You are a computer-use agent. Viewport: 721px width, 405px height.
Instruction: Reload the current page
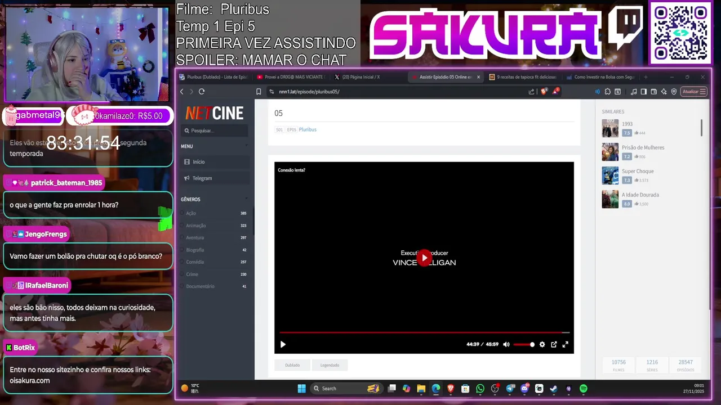(202, 92)
